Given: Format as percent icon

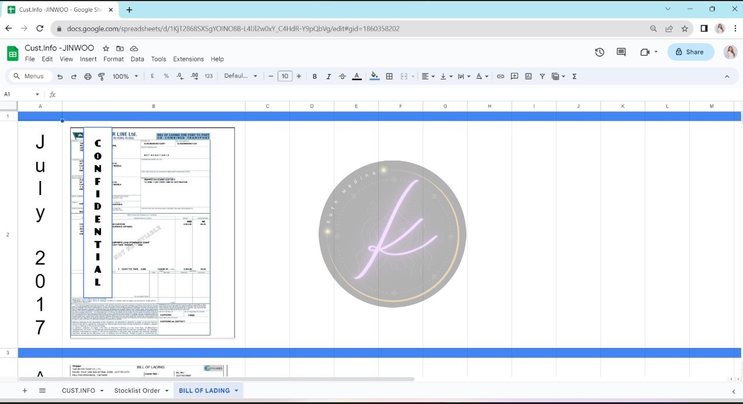Looking at the screenshot, I should (x=166, y=76).
